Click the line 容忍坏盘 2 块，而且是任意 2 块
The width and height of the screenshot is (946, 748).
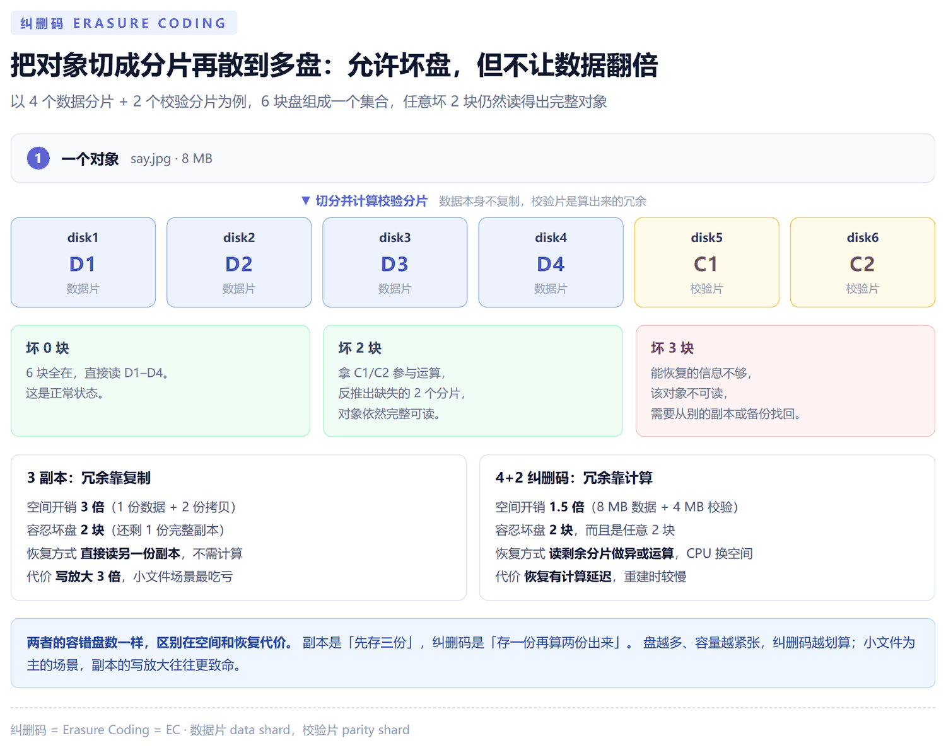click(x=585, y=530)
